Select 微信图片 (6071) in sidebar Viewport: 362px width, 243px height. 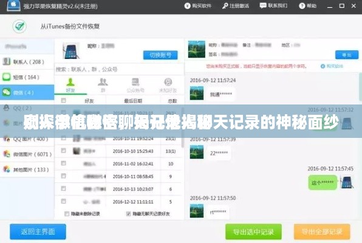coord(27,154)
